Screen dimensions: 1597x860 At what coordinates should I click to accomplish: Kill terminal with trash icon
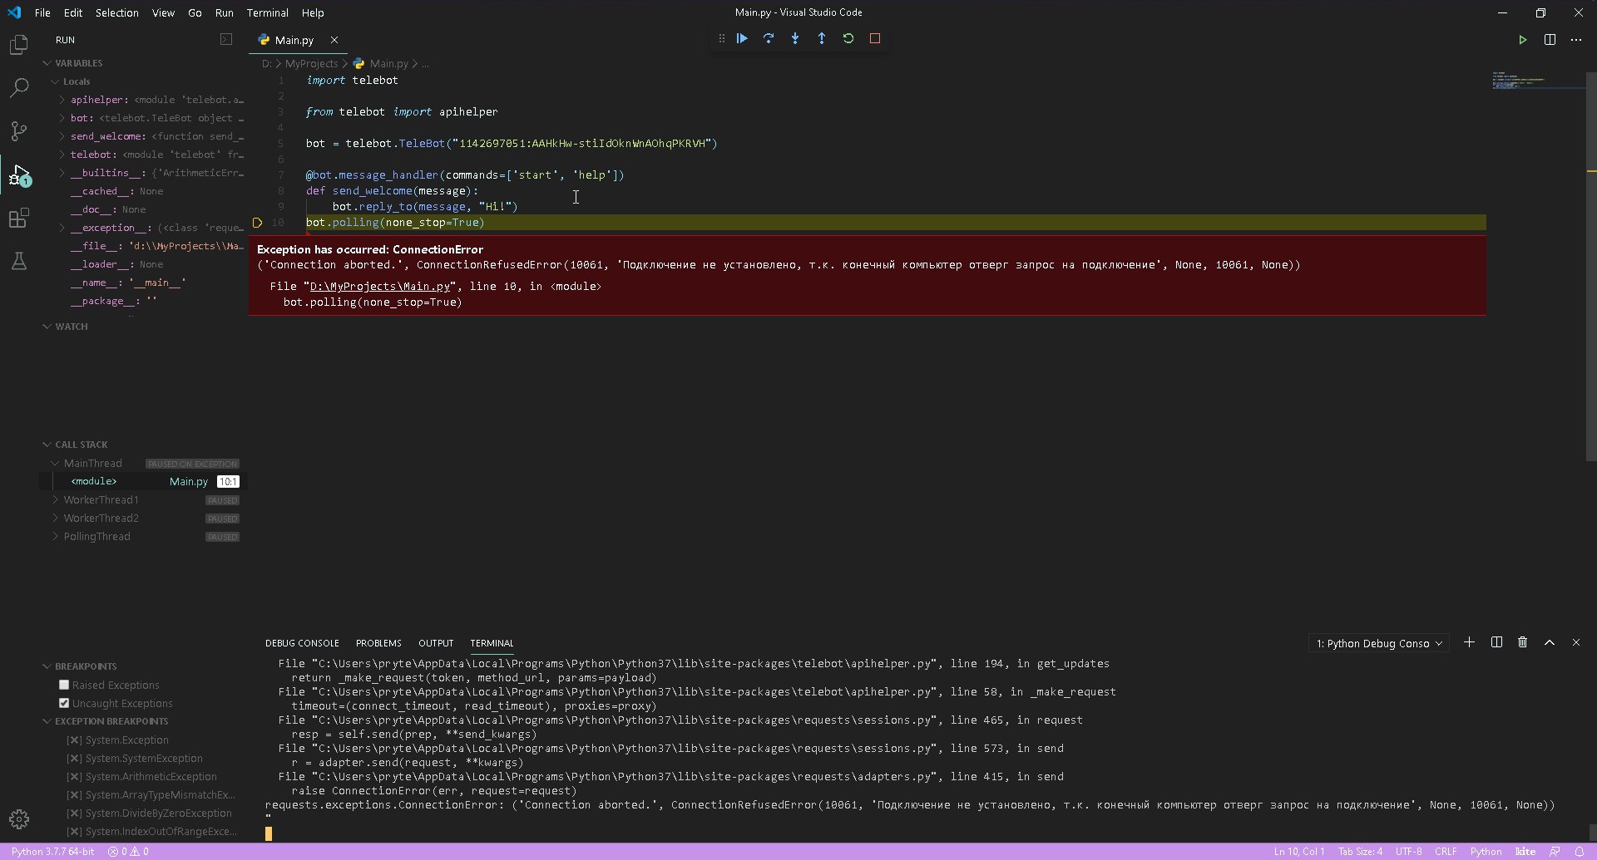coord(1522,642)
